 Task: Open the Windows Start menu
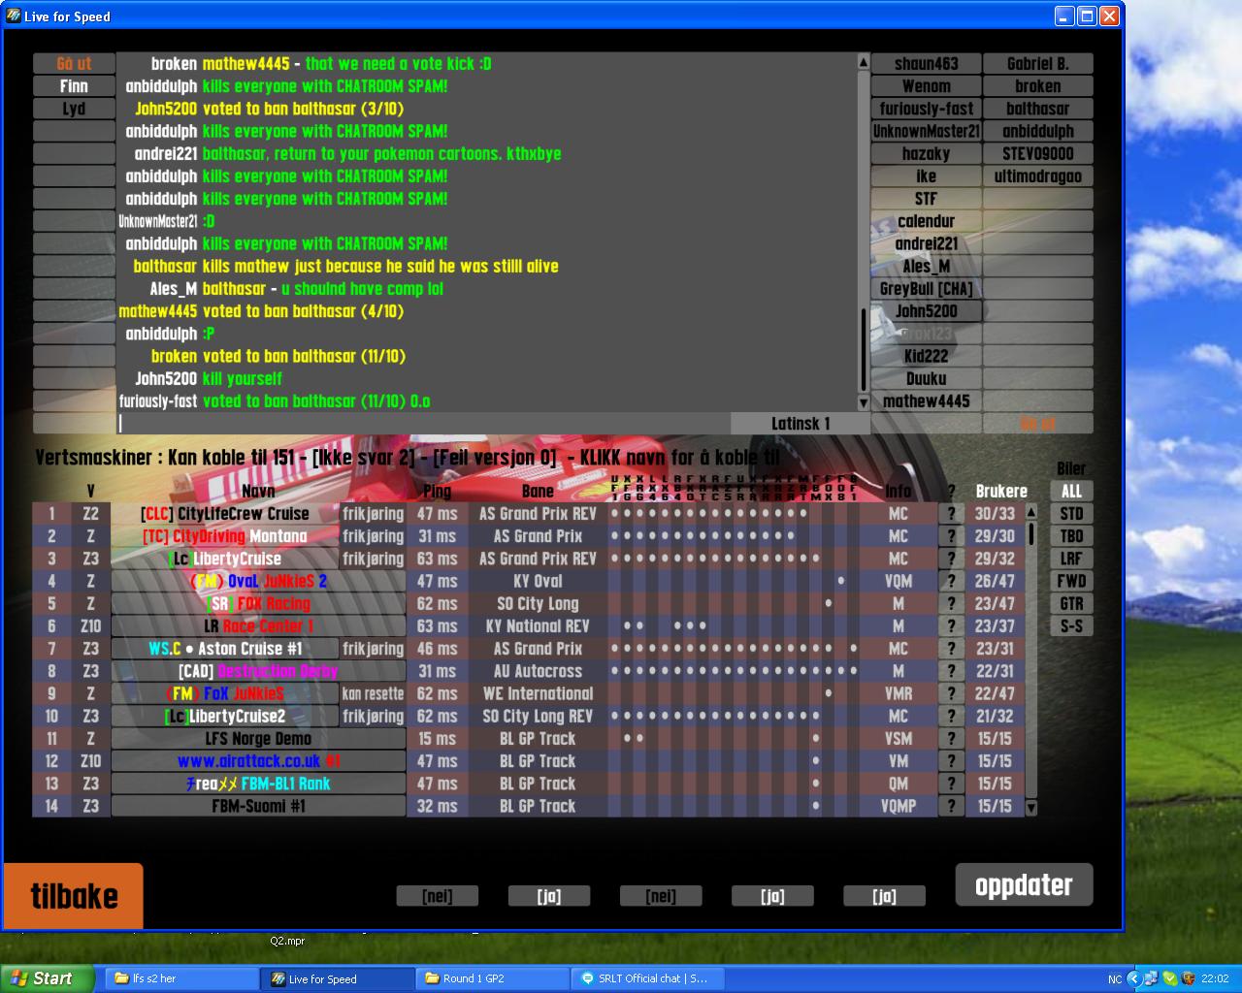(48, 978)
